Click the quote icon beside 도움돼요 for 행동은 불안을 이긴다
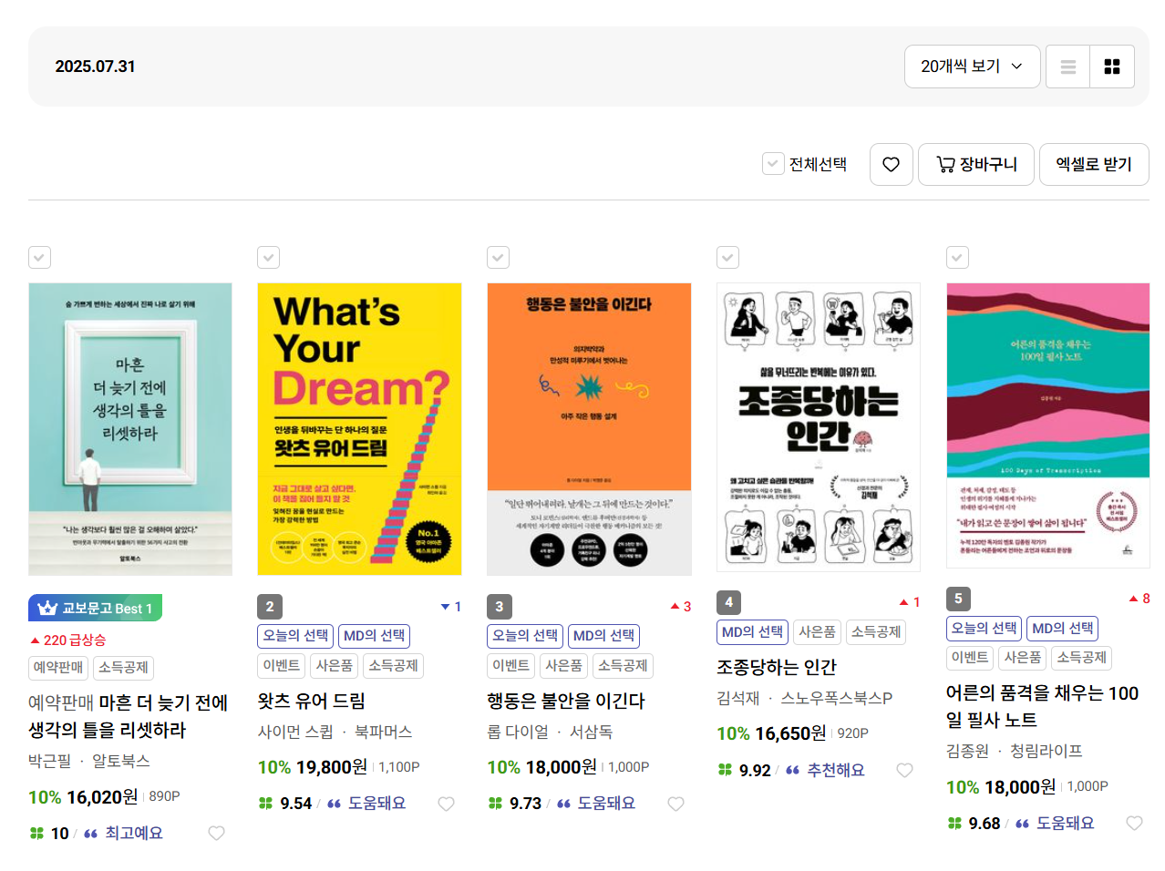The width and height of the screenshot is (1165, 871). [562, 803]
